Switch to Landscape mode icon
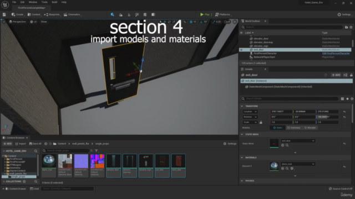 click(x=121, y=14)
